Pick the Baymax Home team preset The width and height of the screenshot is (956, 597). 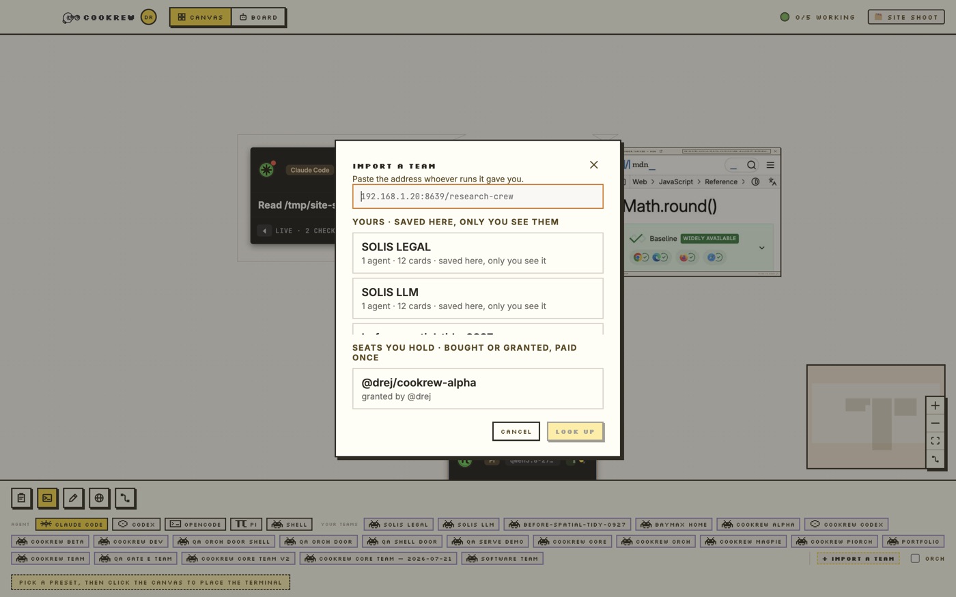pyautogui.click(x=674, y=524)
